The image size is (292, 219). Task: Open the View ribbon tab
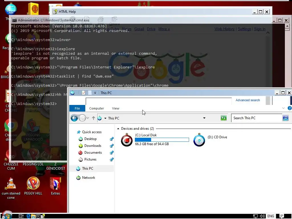tap(115, 108)
